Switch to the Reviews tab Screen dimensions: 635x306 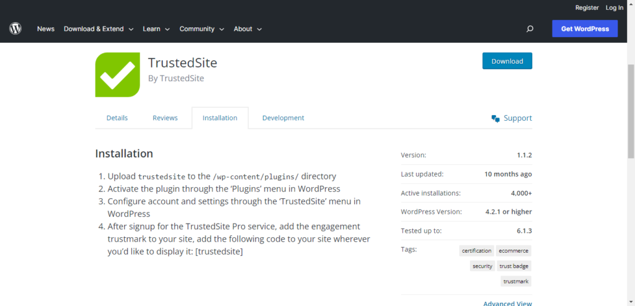[x=165, y=118]
